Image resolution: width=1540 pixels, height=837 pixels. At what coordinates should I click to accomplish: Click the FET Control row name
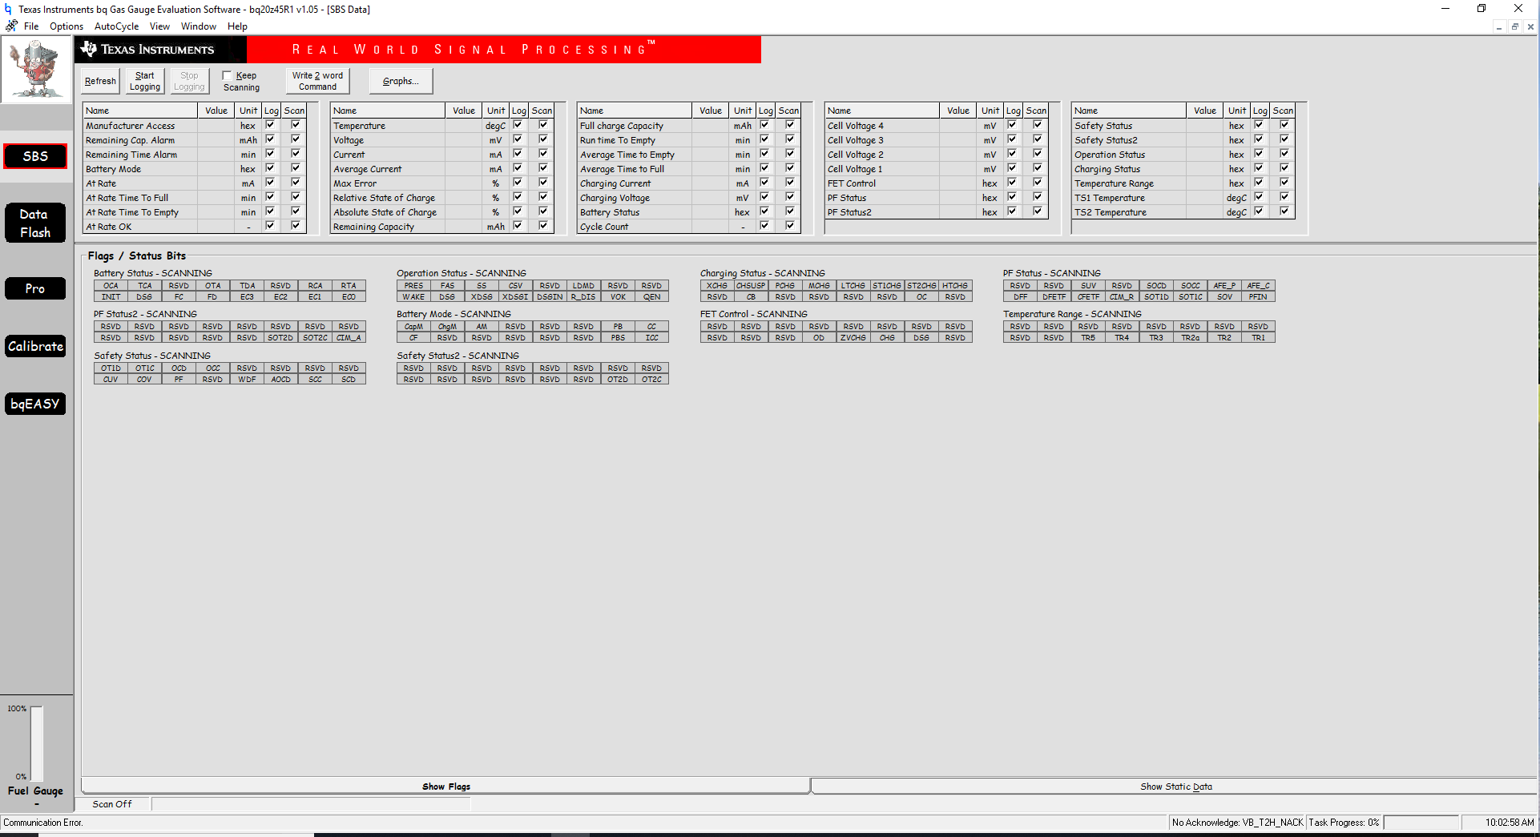(x=851, y=183)
